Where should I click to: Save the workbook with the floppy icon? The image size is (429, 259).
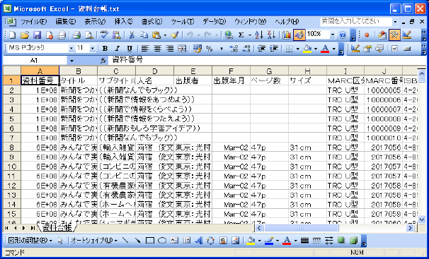point(37,35)
